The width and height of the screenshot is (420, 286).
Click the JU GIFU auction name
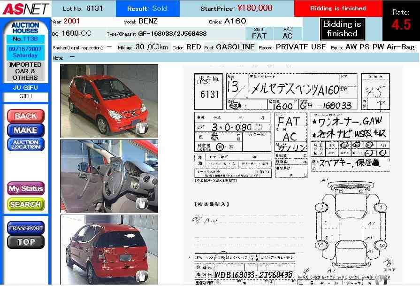pos(25,88)
